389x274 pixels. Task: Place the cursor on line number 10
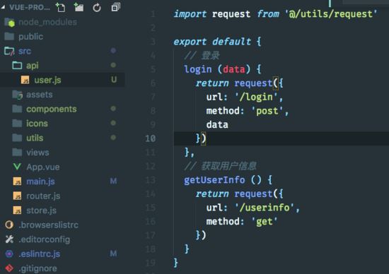tap(151, 138)
